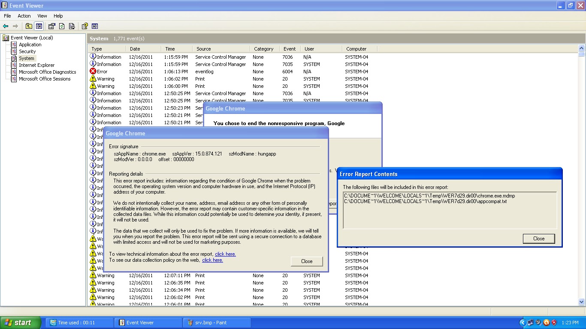Image resolution: width=586 pixels, height=329 pixels.
Task: Close the Error Report Contents dialog
Action: tap(538, 239)
